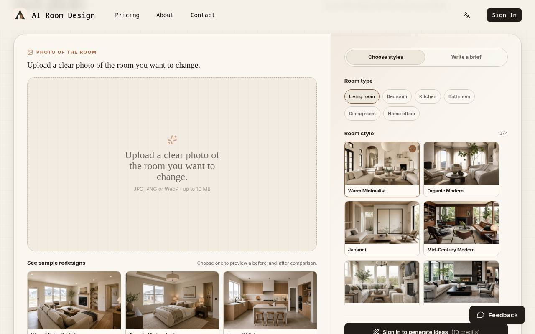Choose the Mid-Century Modern style card
This screenshot has width=535, height=334.
pos(461,228)
